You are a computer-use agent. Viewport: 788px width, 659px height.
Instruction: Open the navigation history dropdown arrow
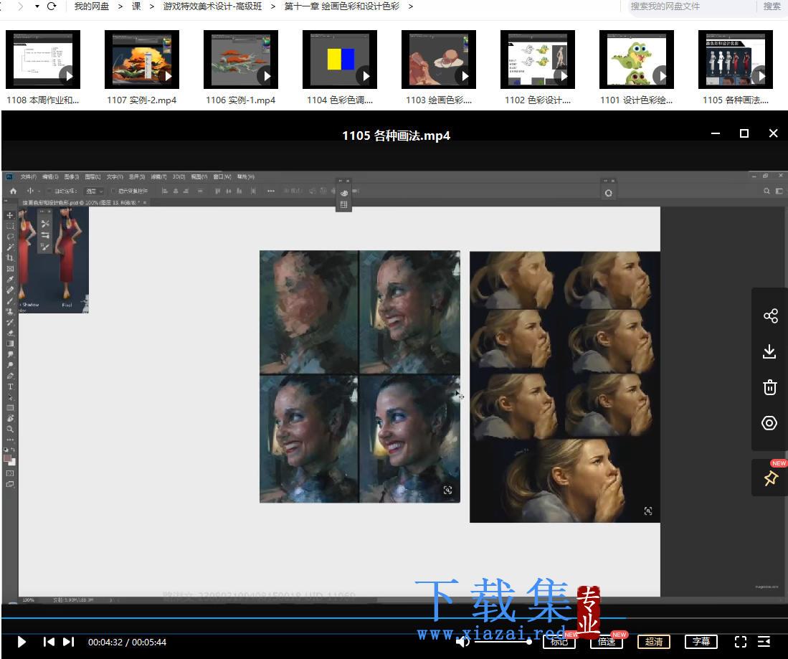coord(37,6)
